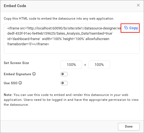Click the 'Use SSO' label
This screenshot has width=144, height=133.
tap(11, 83)
